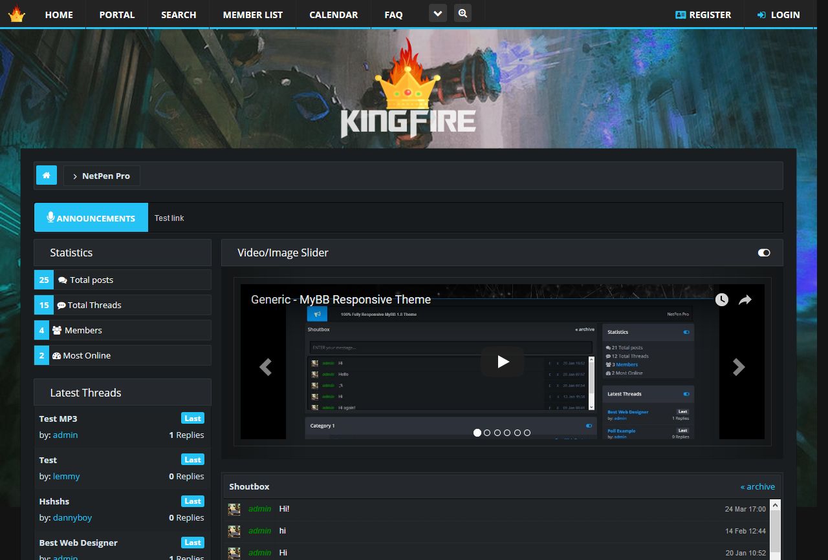Select the fifth slider pagination dot
Image resolution: width=828 pixels, height=560 pixels.
(517, 433)
